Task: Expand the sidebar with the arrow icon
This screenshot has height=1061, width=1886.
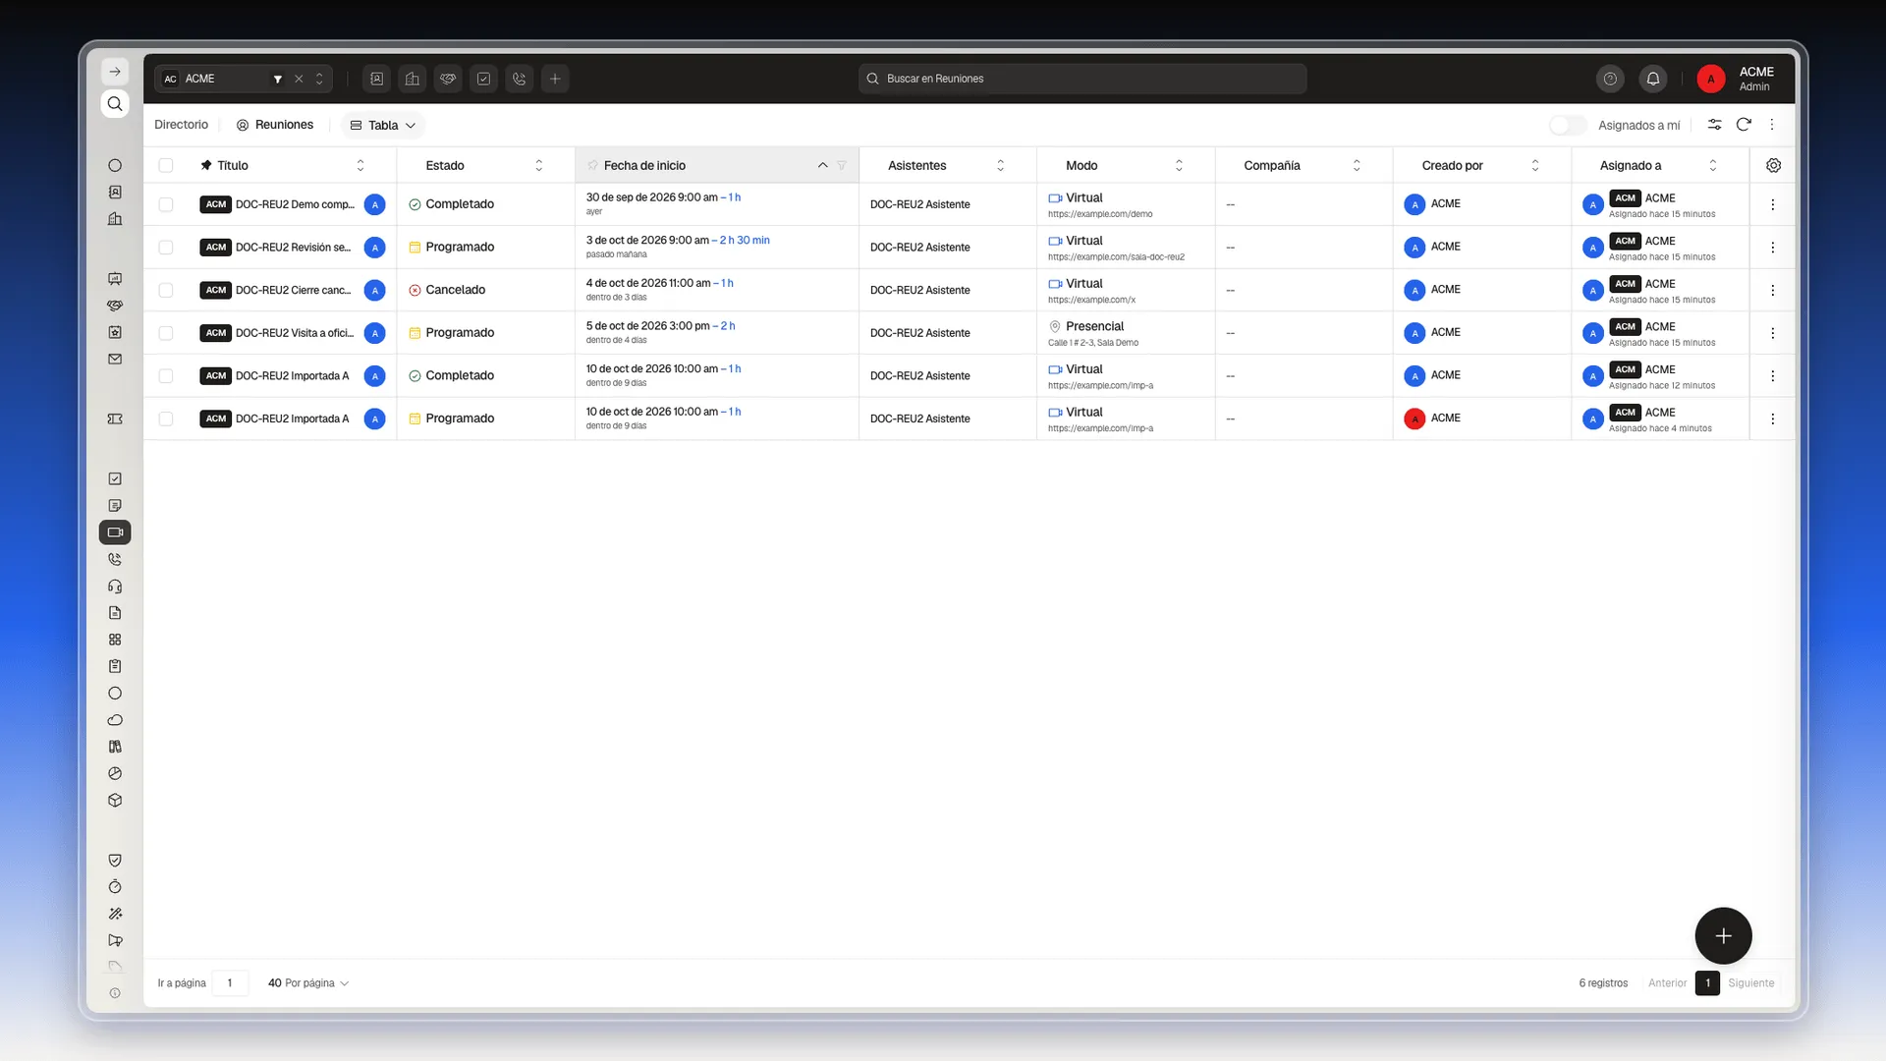Action: click(115, 72)
